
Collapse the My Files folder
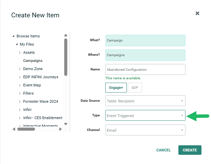(17, 44)
